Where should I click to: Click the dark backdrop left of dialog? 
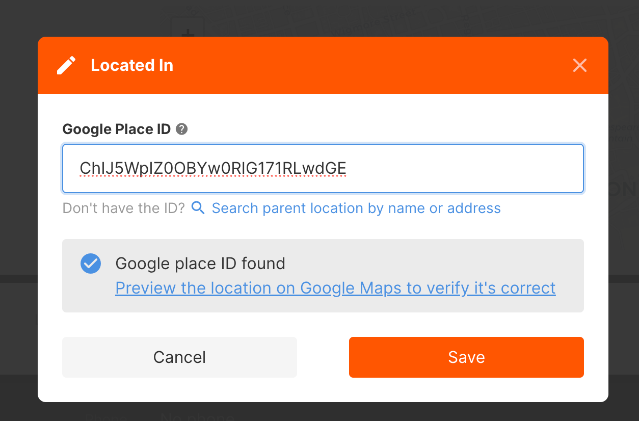click(18, 204)
